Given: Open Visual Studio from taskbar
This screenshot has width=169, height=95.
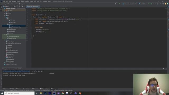Looking at the screenshot, I should pos(58,93).
